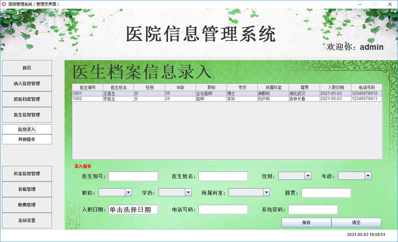Click phone number 12345678912 cell
398x242 pixels.
[x=367, y=93]
